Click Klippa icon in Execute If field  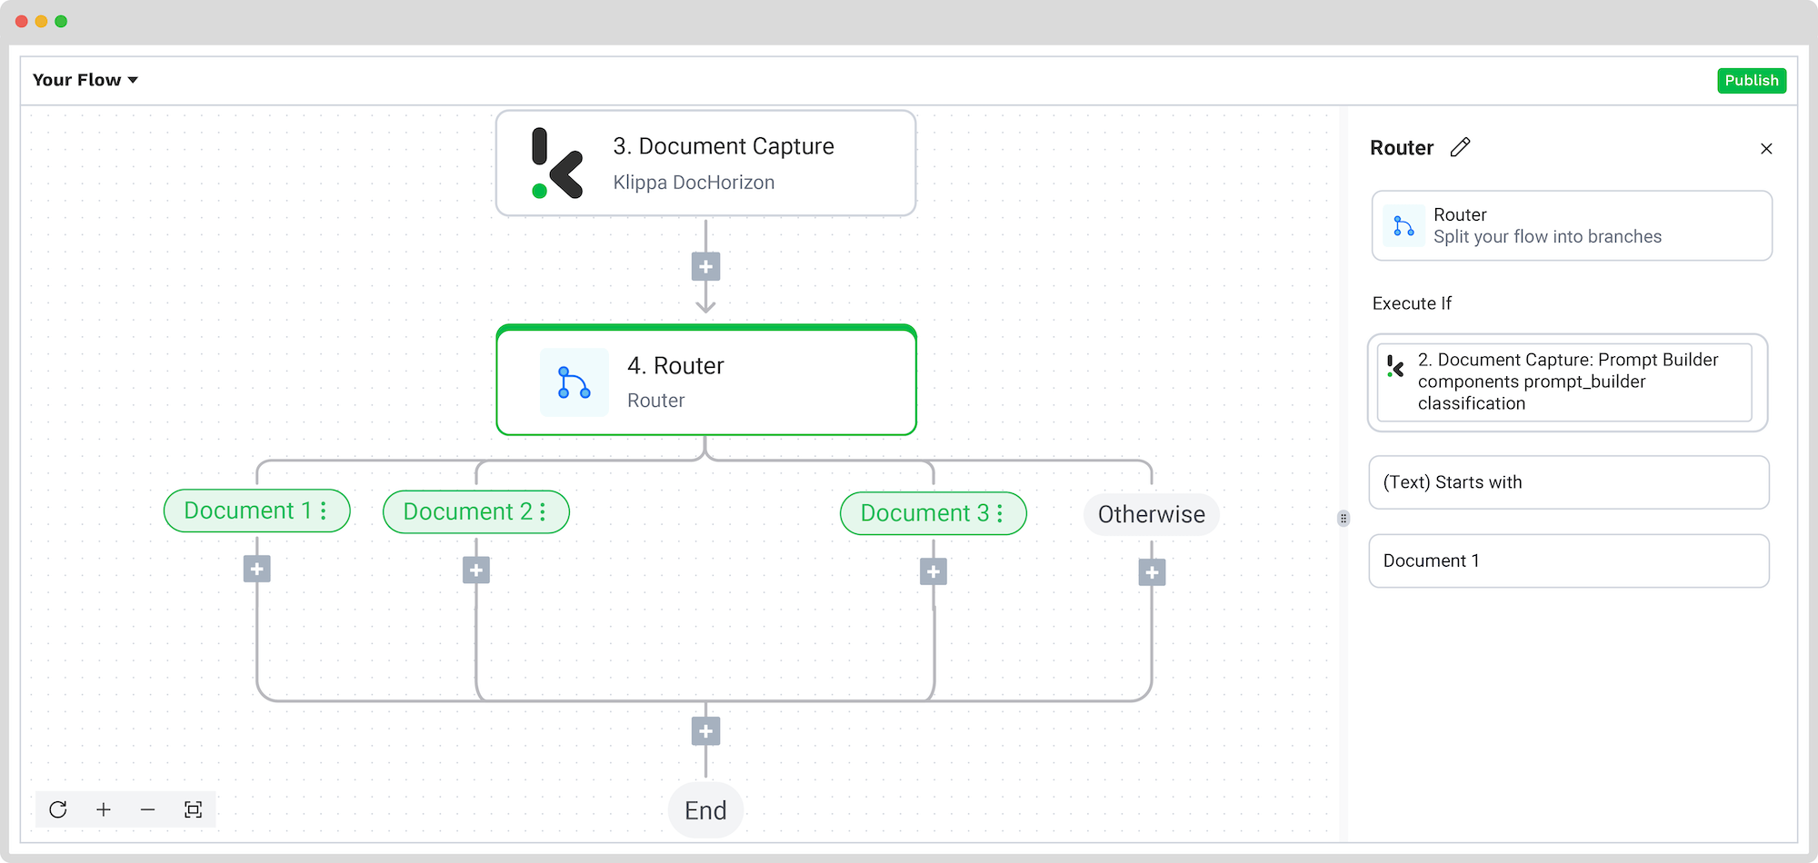(x=1395, y=366)
